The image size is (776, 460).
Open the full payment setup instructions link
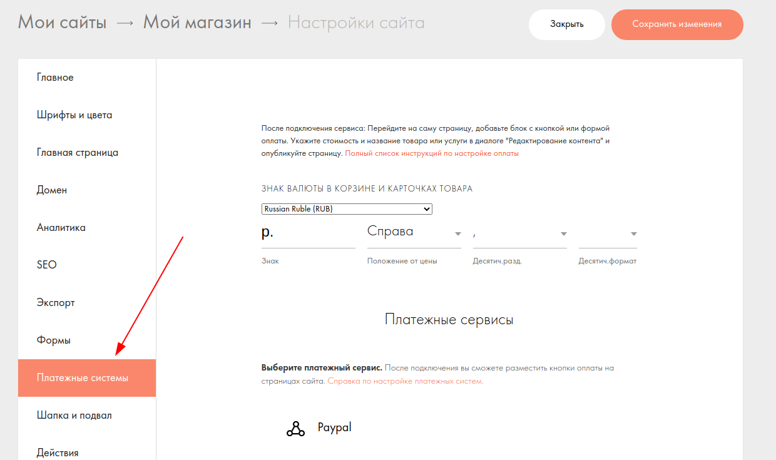tap(432, 153)
